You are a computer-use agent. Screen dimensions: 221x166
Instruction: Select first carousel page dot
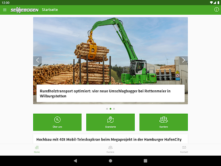107,109
